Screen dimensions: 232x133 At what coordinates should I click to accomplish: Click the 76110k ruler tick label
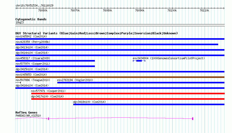tap(204, 10)
